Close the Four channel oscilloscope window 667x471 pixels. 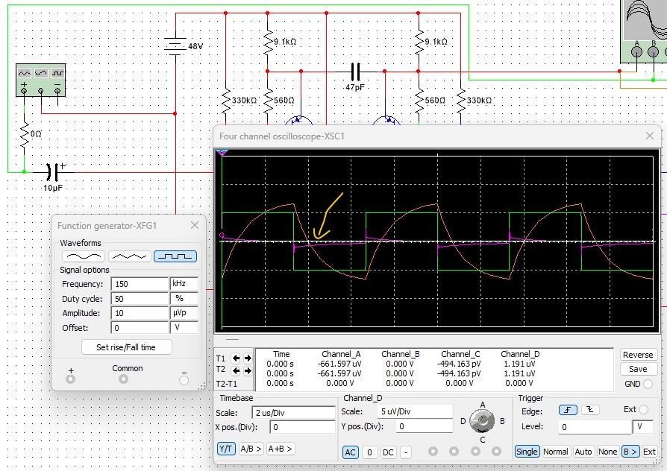point(650,136)
